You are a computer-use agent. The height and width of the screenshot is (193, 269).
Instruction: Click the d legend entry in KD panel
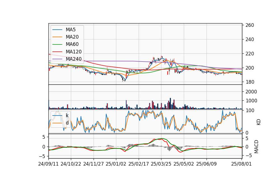(x=61, y=123)
